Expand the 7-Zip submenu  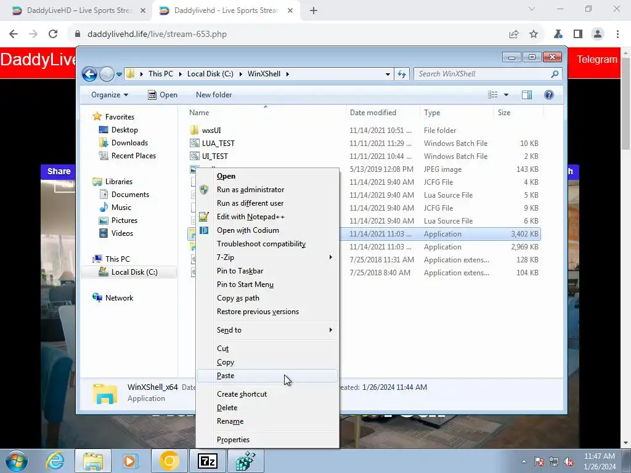click(x=267, y=257)
